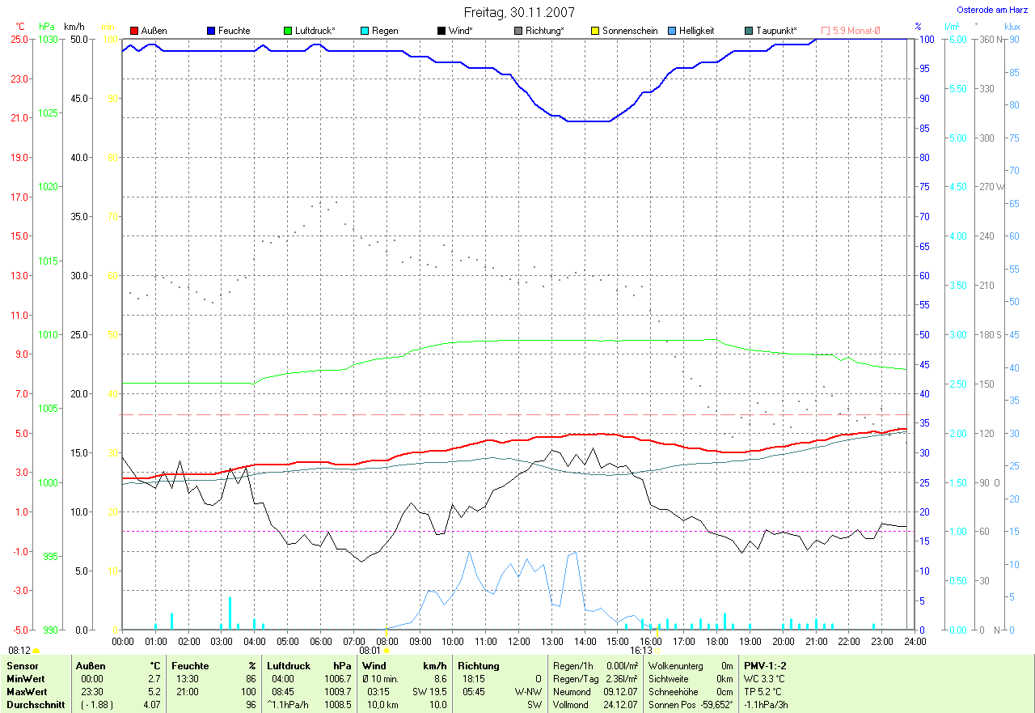Click the light-blue Helligkeit legend square
1035x713 pixels.
pyautogui.click(x=672, y=31)
